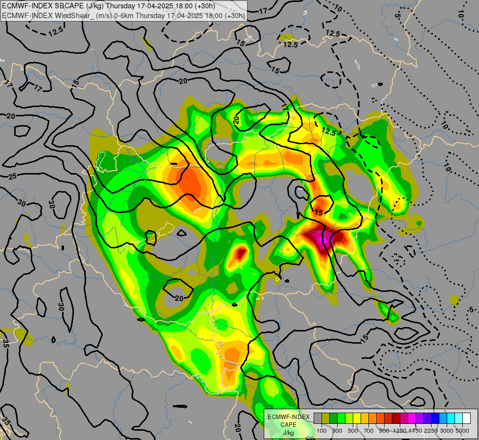Select the 1750 legend scale value

click(415, 431)
